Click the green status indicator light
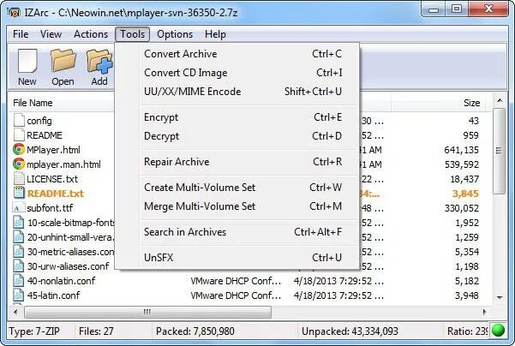Image resolution: width=515 pixels, height=346 pixels. tap(498, 331)
